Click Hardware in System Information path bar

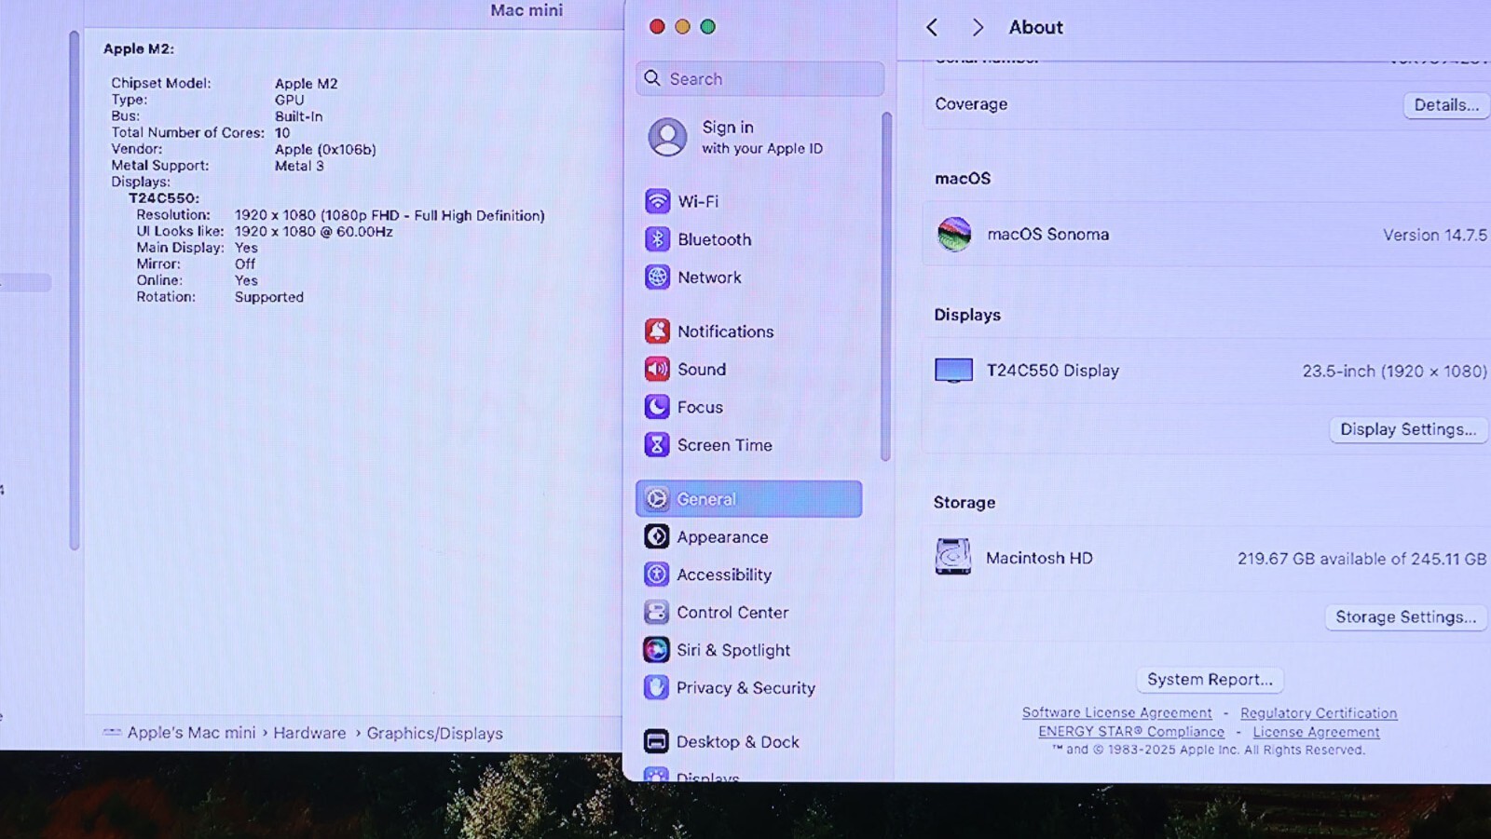[309, 733]
